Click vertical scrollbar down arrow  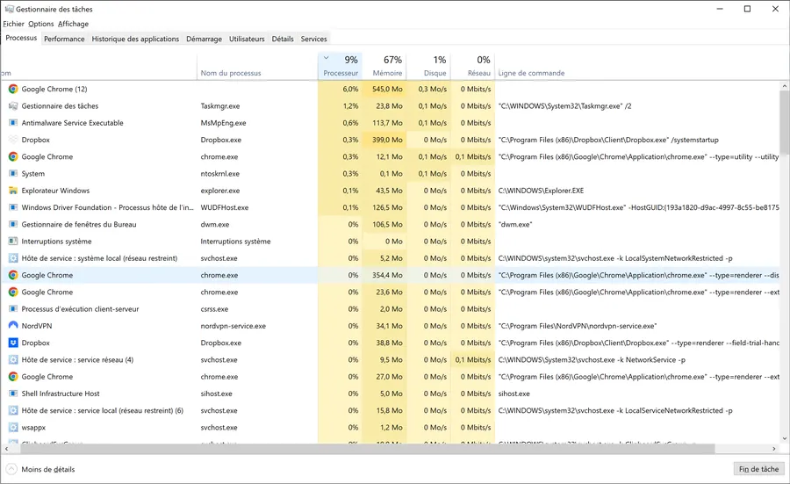point(785,438)
